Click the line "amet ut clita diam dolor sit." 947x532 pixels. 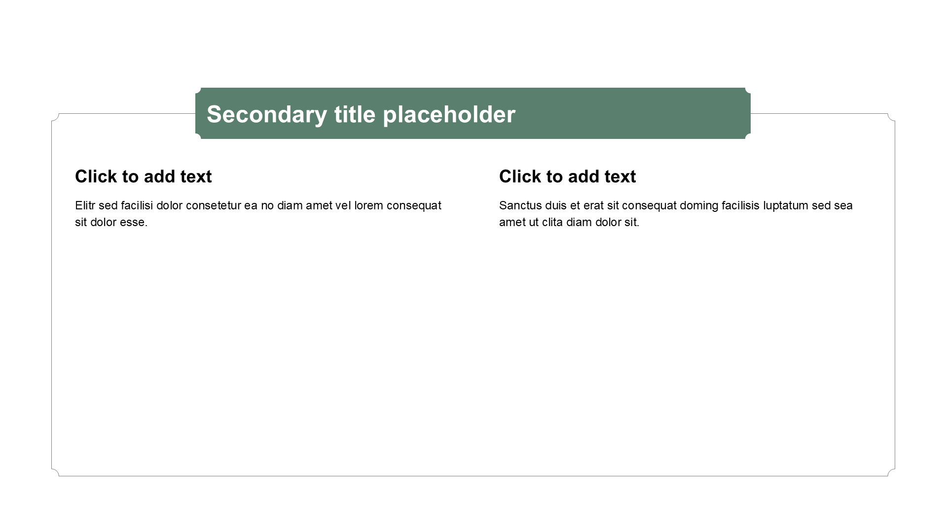[569, 222]
